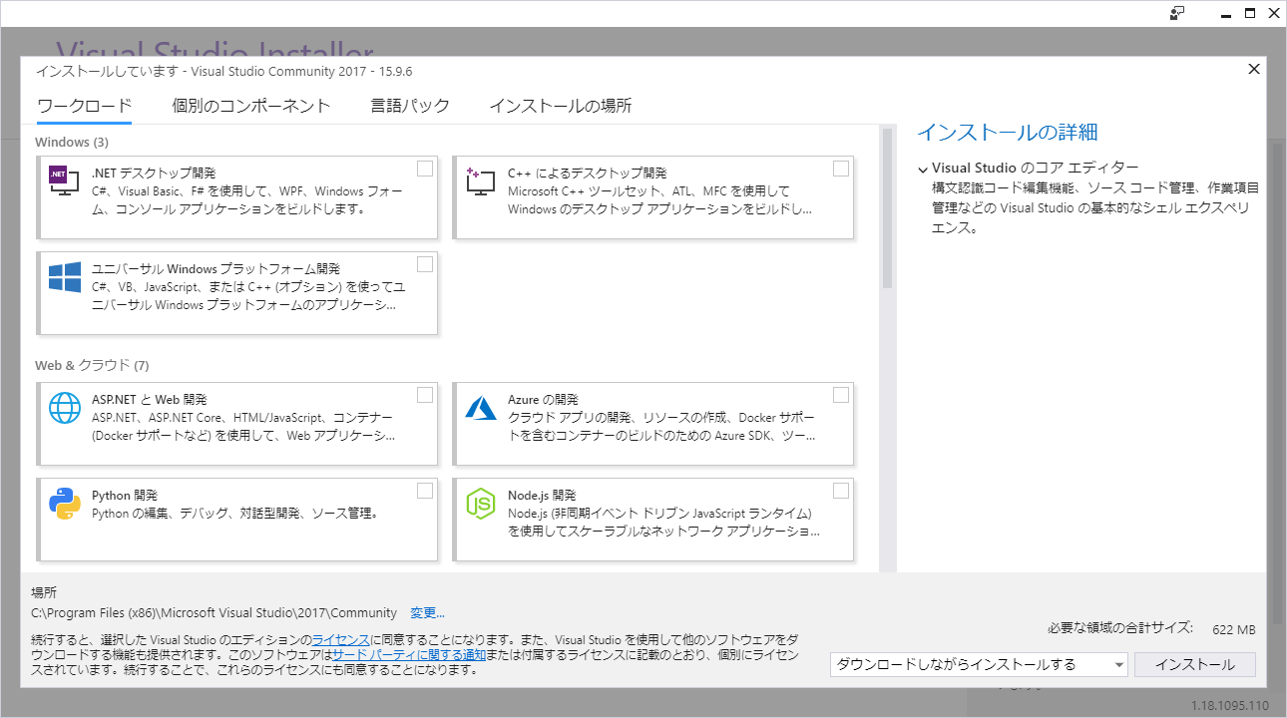This screenshot has height=718, width=1287.
Task: Click the 622 MB total size value
Action: point(1234,630)
